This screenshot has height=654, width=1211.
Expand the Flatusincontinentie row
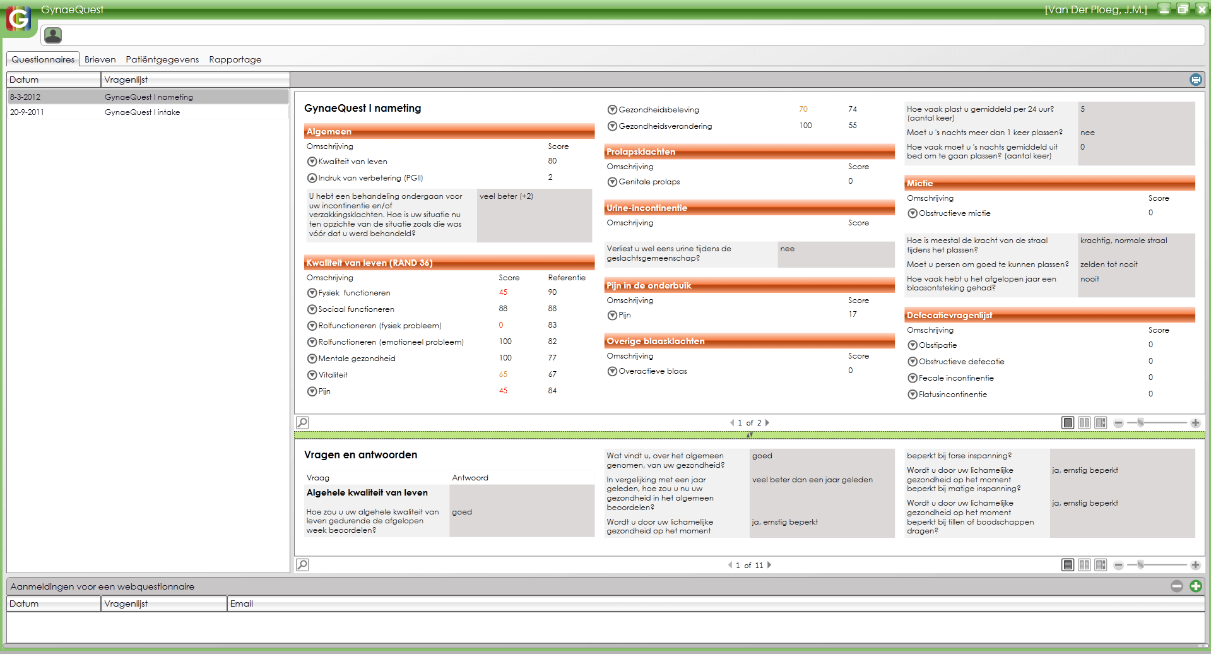tap(913, 395)
